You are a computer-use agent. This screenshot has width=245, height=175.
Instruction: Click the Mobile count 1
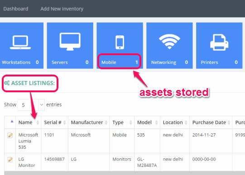pyautogui.click(x=137, y=62)
